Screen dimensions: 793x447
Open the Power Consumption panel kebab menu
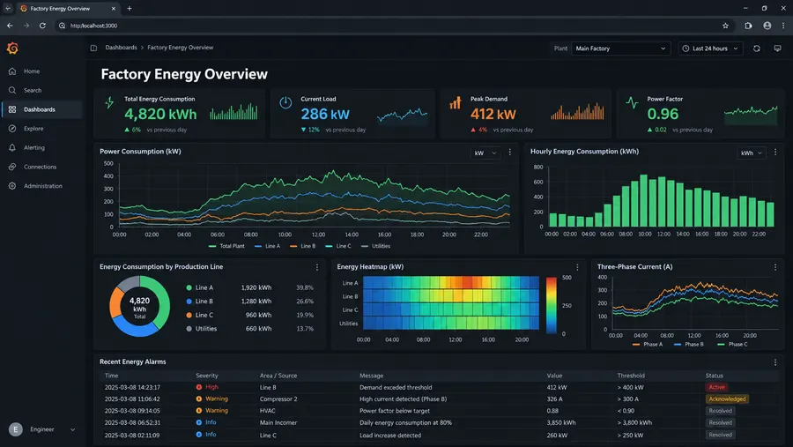tap(510, 152)
